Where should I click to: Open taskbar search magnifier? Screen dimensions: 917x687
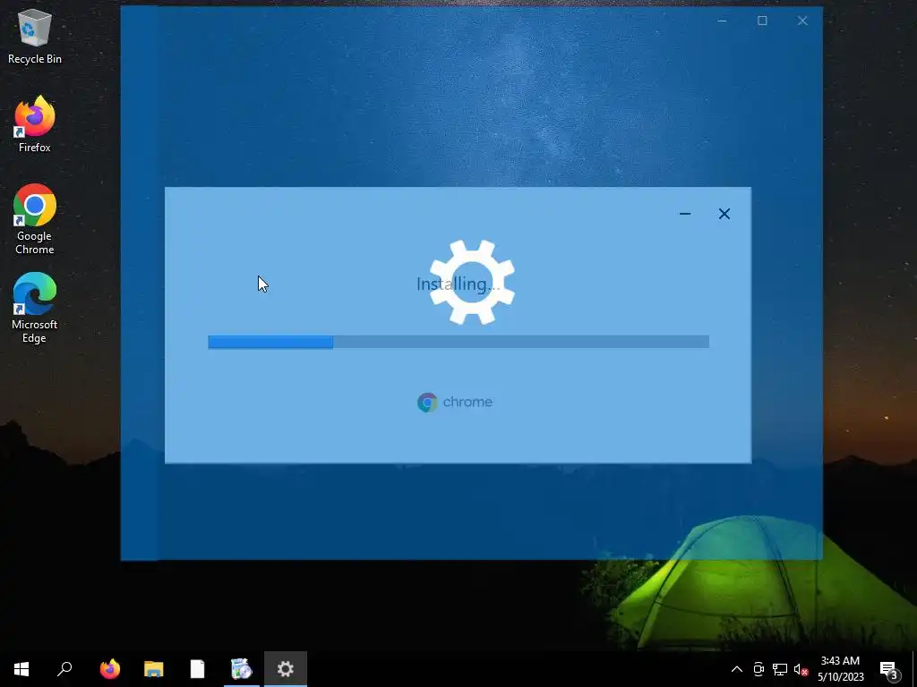click(64, 669)
